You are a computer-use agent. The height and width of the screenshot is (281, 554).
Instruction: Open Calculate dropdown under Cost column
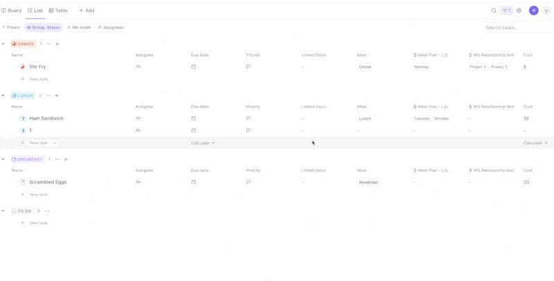click(x=535, y=143)
